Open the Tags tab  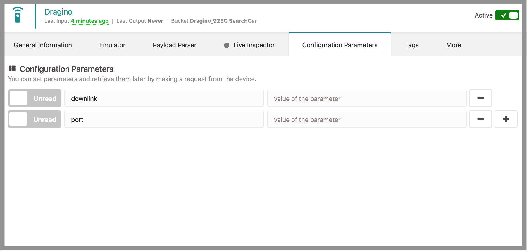(x=412, y=45)
